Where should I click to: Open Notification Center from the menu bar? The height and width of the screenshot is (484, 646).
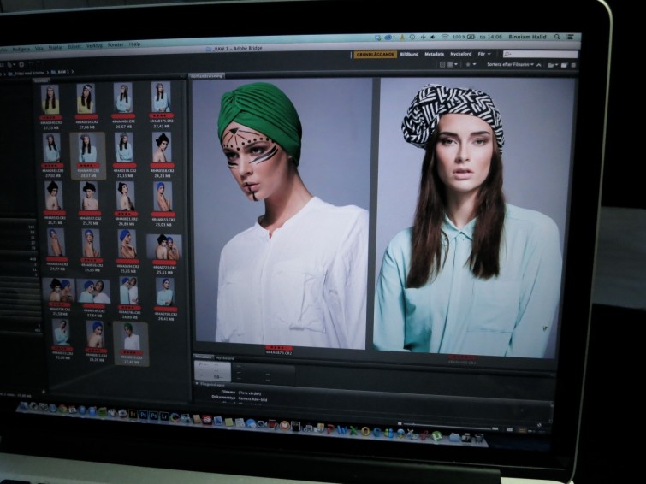click(571, 38)
